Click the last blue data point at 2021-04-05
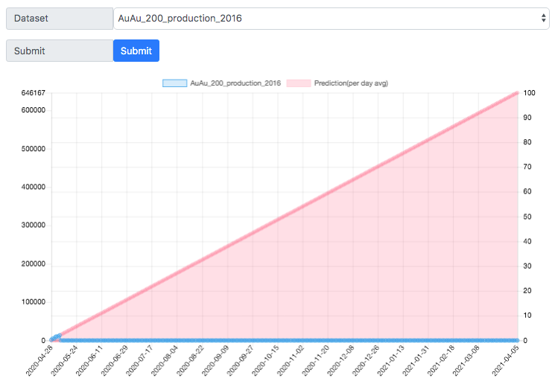This screenshot has width=555, height=387. tap(518, 340)
